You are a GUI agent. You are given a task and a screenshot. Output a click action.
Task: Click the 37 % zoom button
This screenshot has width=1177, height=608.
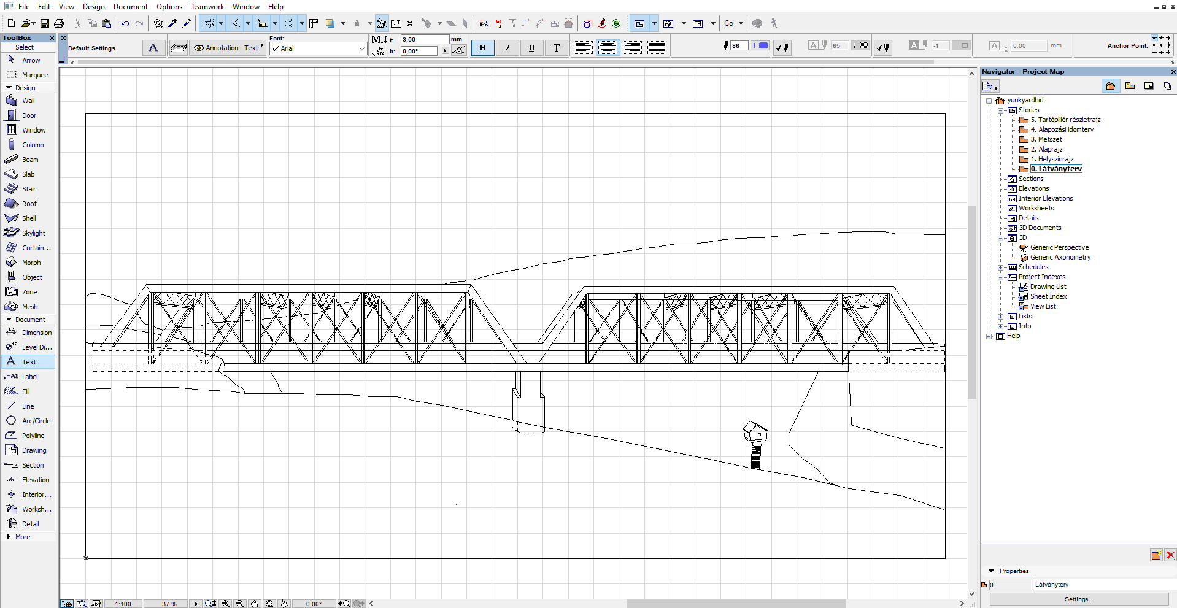(169, 604)
